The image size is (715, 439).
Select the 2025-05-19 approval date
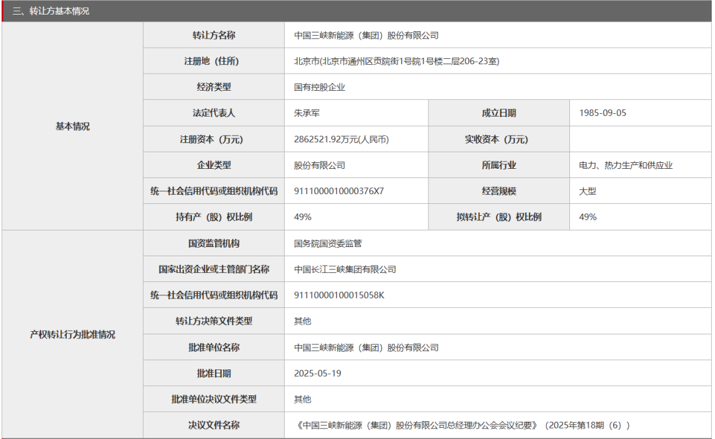(317, 373)
